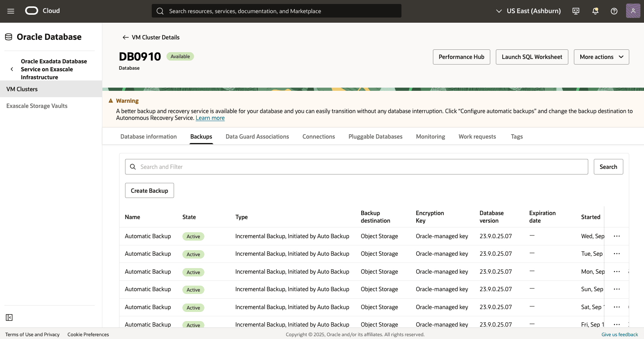Click the DB0910 database title

coord(140,57)
